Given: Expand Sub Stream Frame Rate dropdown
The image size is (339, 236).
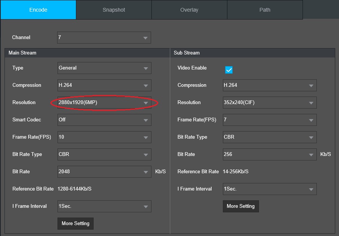Looking at the screenshot, I should [x=269, y=120].
